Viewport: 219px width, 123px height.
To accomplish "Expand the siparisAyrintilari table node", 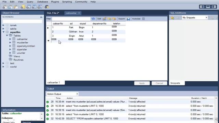I will tap(10, 46).
